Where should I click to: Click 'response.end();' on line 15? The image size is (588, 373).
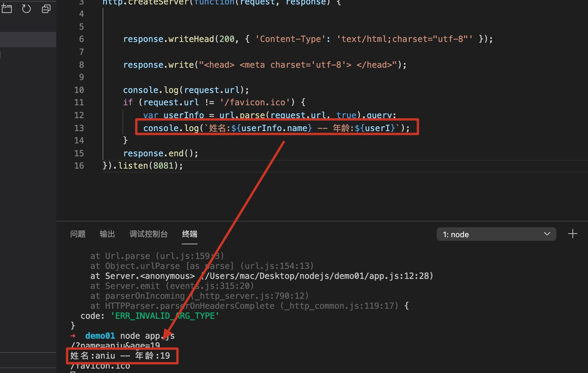tap(161, 153)
